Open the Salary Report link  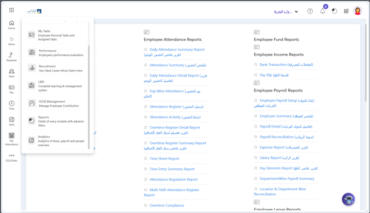pyautogui.click(x=270, y=158)
